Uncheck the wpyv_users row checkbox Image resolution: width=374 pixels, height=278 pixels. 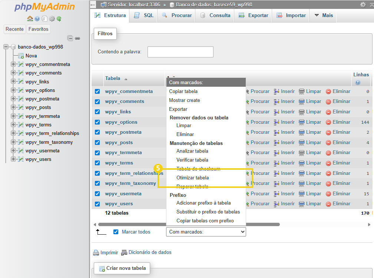point(97,203)
